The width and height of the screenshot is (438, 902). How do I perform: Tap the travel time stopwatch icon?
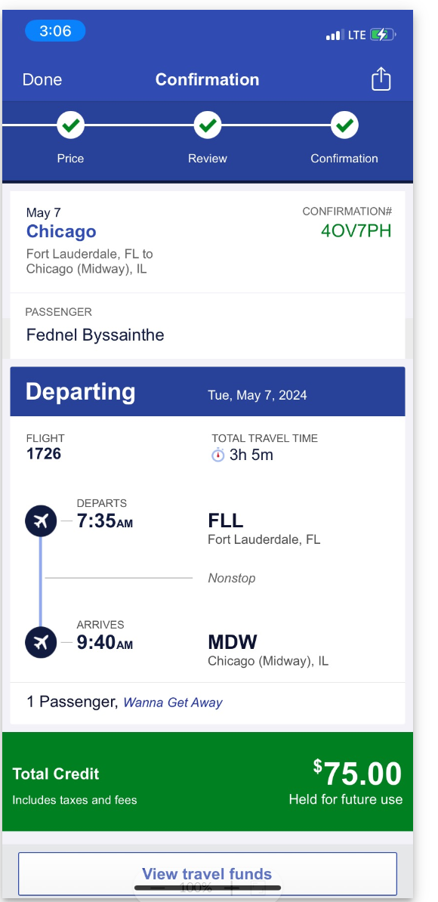pos(217,455)
